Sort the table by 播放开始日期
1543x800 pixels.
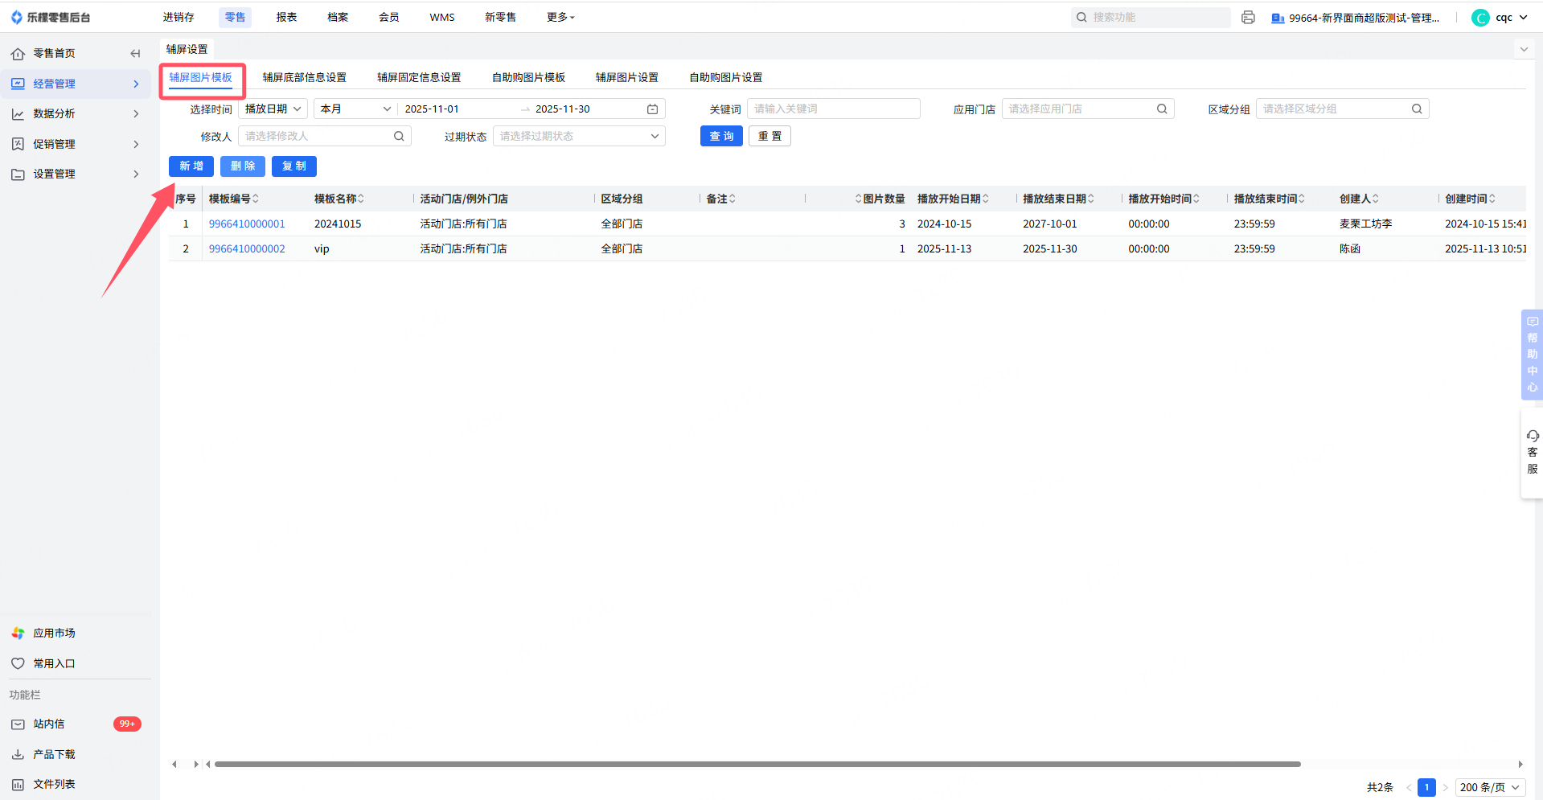pos(986,199)
